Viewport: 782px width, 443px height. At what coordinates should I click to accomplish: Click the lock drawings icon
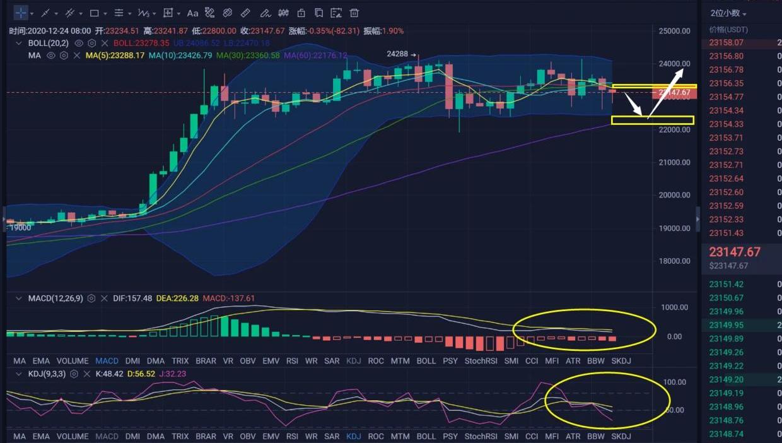click(x=301, y=13)
